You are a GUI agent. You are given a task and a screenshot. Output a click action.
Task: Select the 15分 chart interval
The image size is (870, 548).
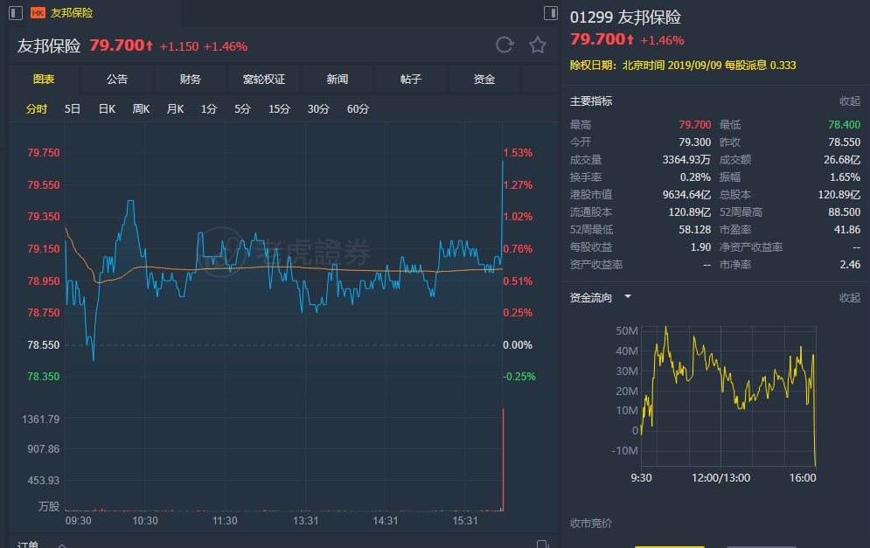pyautogui.click(x=279, y=109)
